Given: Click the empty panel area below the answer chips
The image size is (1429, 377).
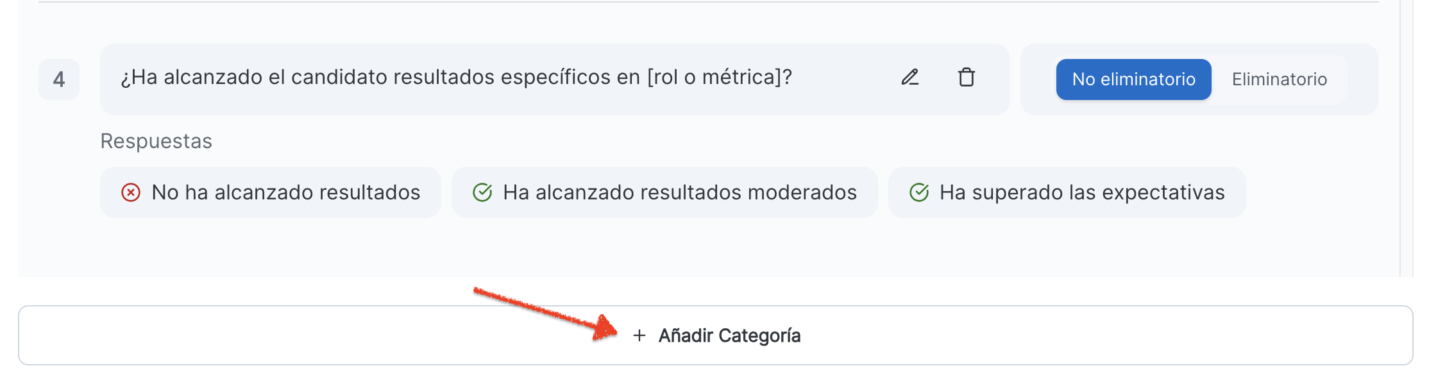Looking at the screenshot, I should pos(641,250).
